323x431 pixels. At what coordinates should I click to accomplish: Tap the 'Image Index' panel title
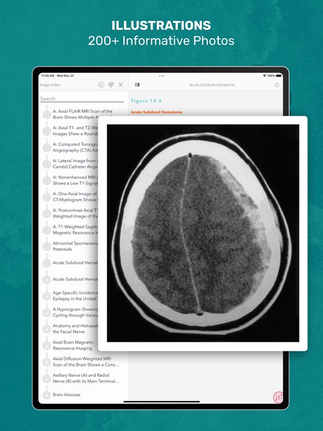click(49, 85)
